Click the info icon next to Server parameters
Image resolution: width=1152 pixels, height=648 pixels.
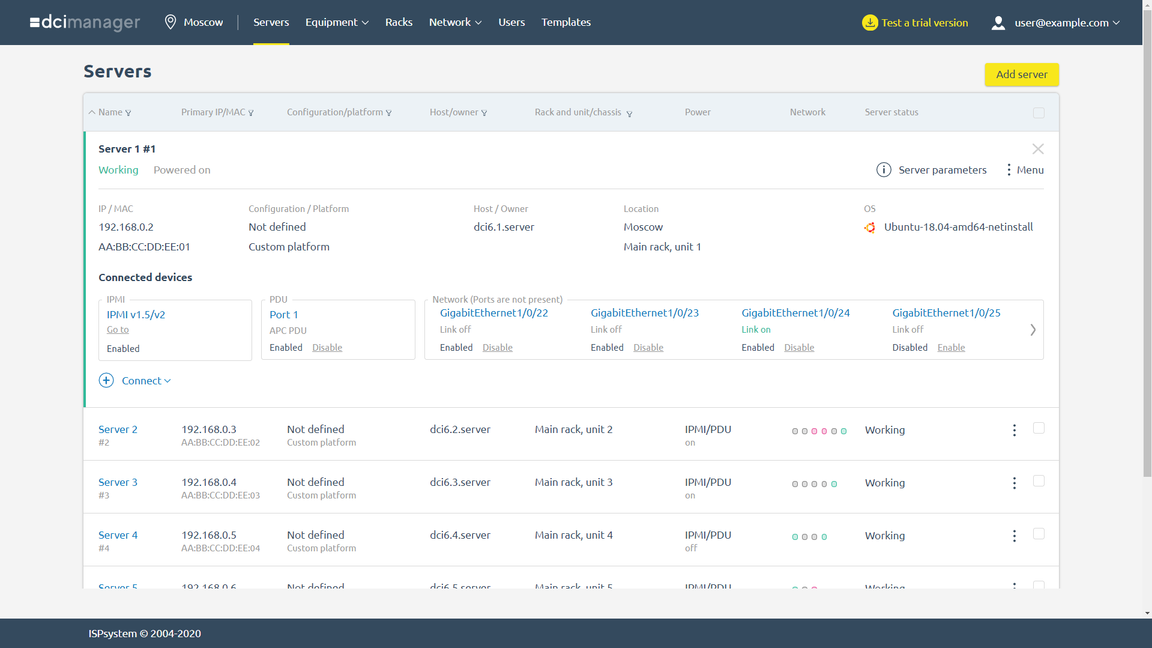pos(883,170)
